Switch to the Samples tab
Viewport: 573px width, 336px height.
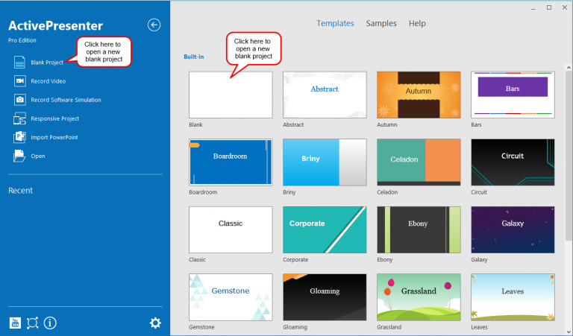coord(381,23)
